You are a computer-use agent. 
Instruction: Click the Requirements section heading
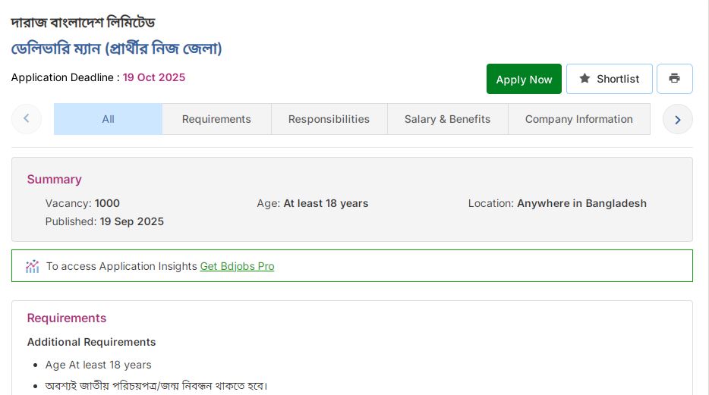67,318
